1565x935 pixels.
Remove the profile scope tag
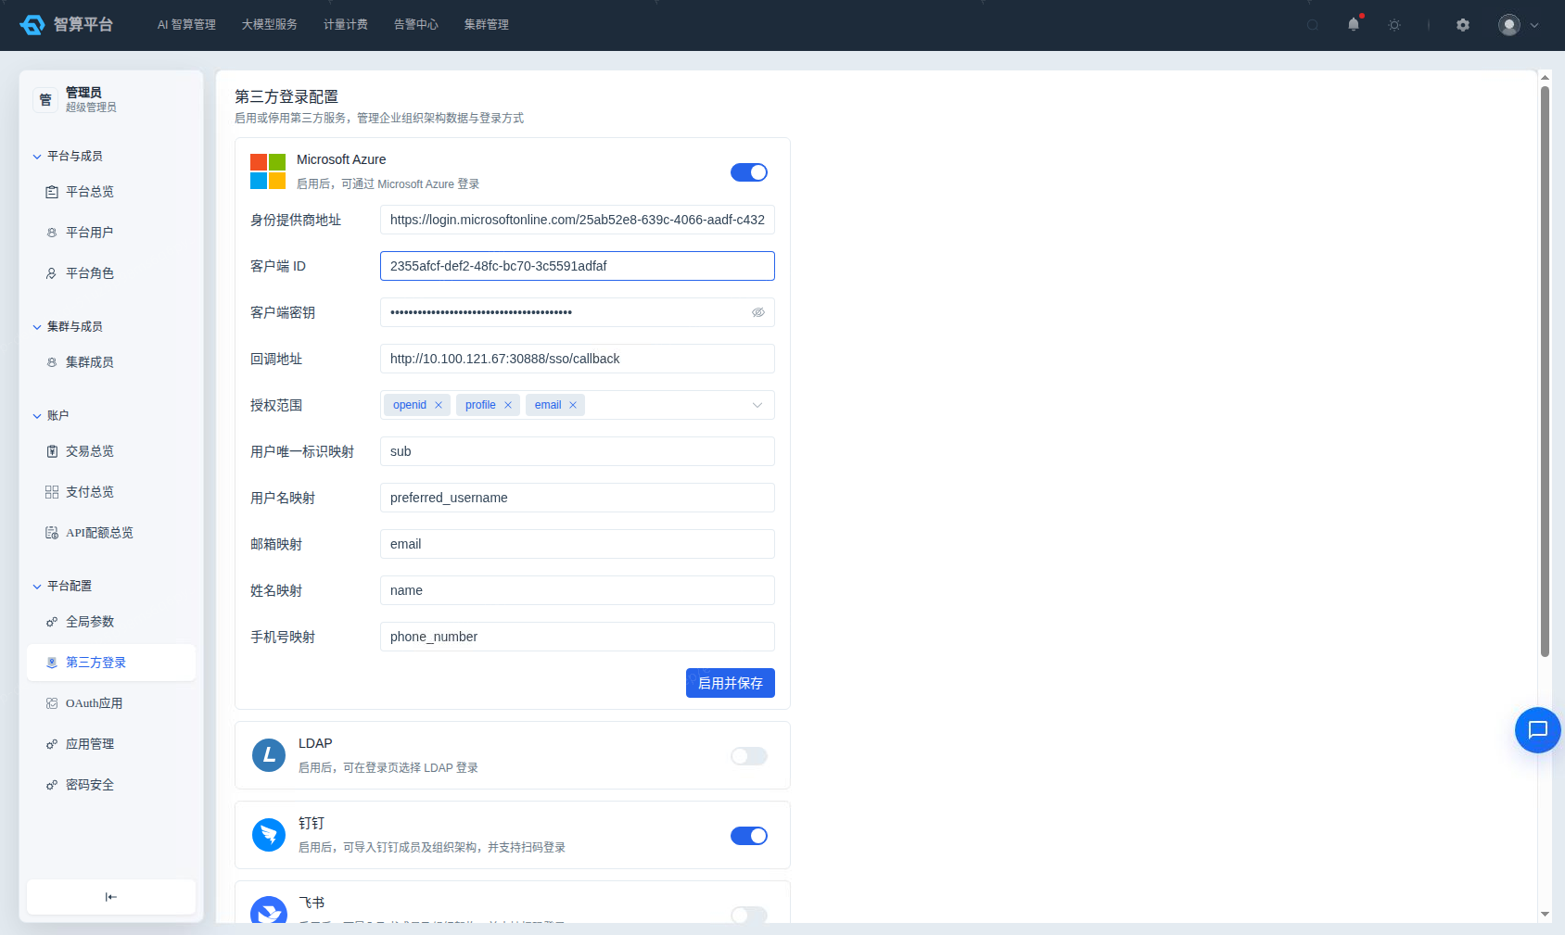pos(508,405)
